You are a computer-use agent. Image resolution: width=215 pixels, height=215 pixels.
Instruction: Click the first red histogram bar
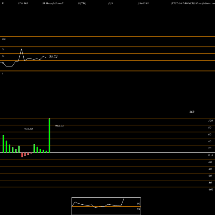[22, 155]
